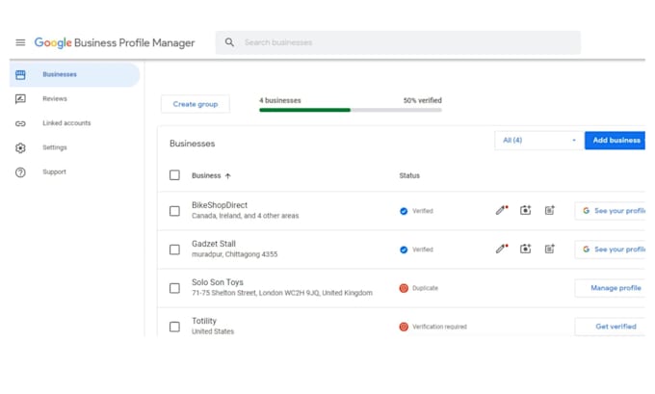Click the Businesses storefront sidebar icon
655x394 pixels.
[x=20, y=75]
